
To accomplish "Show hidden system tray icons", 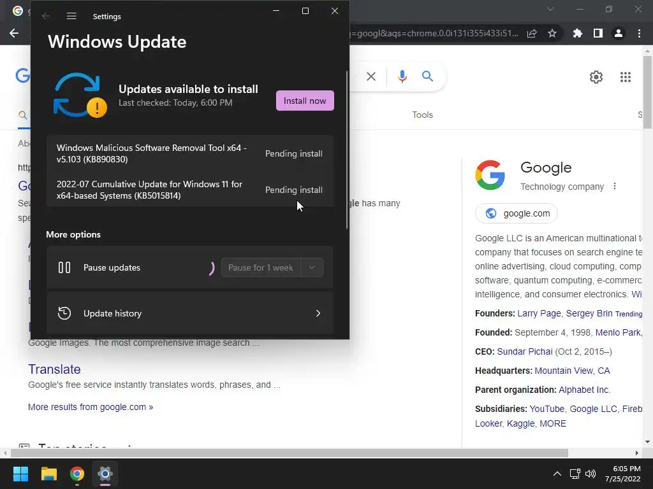I will [x=557, y=474].
